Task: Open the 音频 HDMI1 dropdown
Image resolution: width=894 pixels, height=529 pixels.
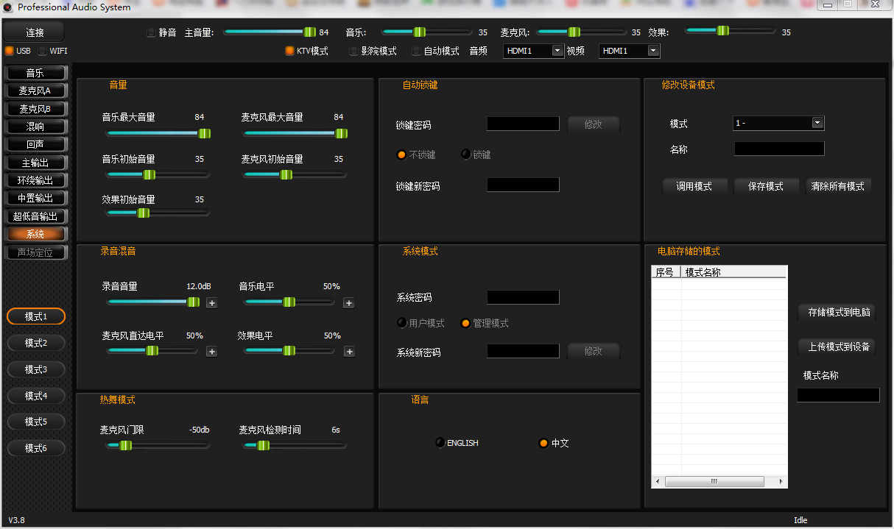Action: click(x=534, y=51)
